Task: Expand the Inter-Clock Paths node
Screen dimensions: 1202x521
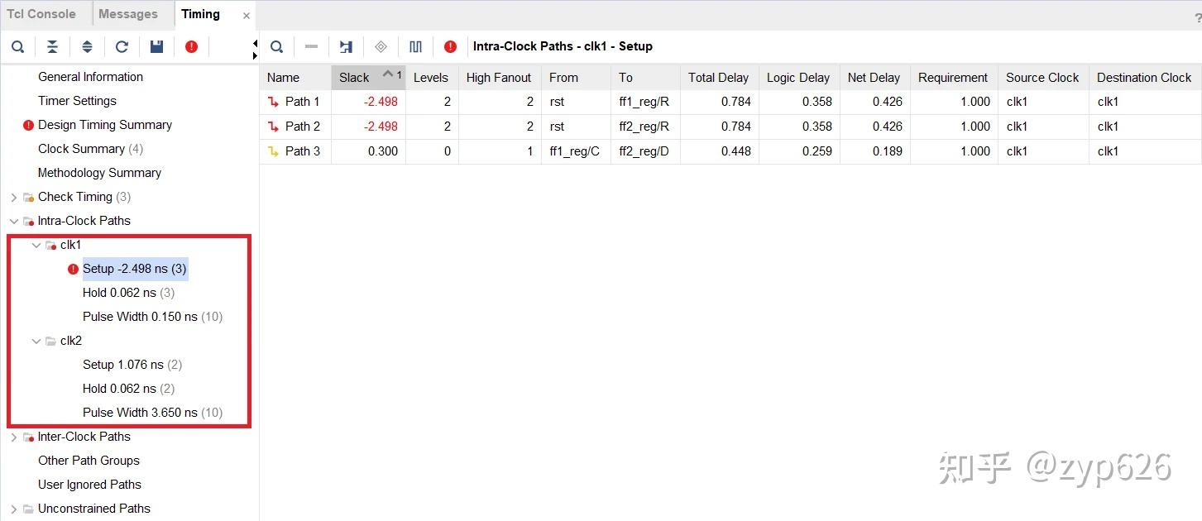Action: 13,437
